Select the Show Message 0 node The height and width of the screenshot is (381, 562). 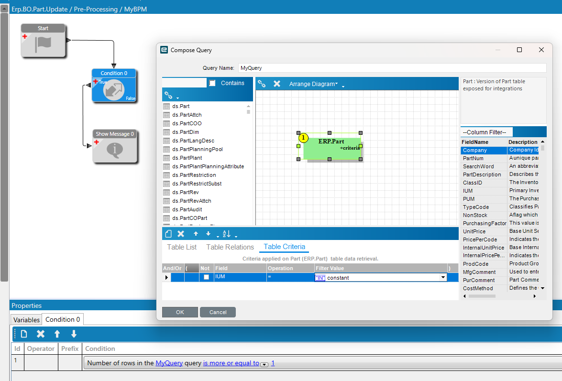[115, 146]
